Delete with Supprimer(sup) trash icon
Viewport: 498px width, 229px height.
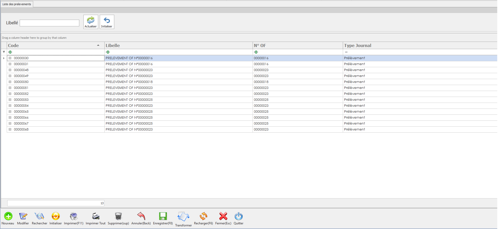(118, 216)
